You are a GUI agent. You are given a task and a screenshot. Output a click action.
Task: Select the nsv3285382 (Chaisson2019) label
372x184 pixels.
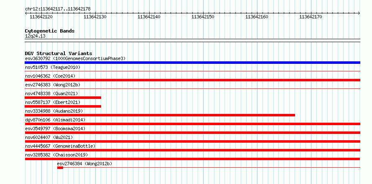coord(56,155)
